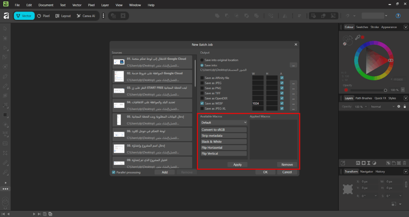Switch to the Swatches tab
The width and height of the screenshot is (409, 217).
362,27
